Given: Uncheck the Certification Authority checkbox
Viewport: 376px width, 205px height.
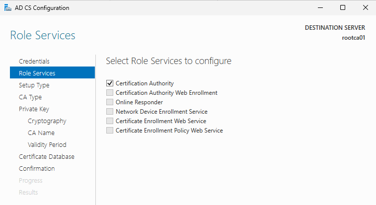Looking at the screenshot, I should [x=110, y=83].
